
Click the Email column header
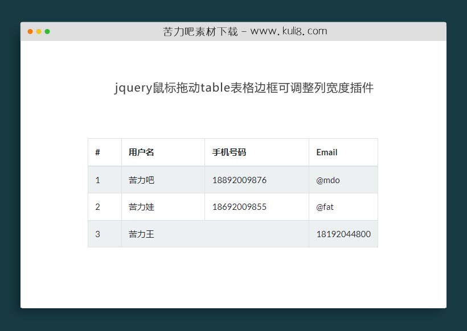coord(326,152)
